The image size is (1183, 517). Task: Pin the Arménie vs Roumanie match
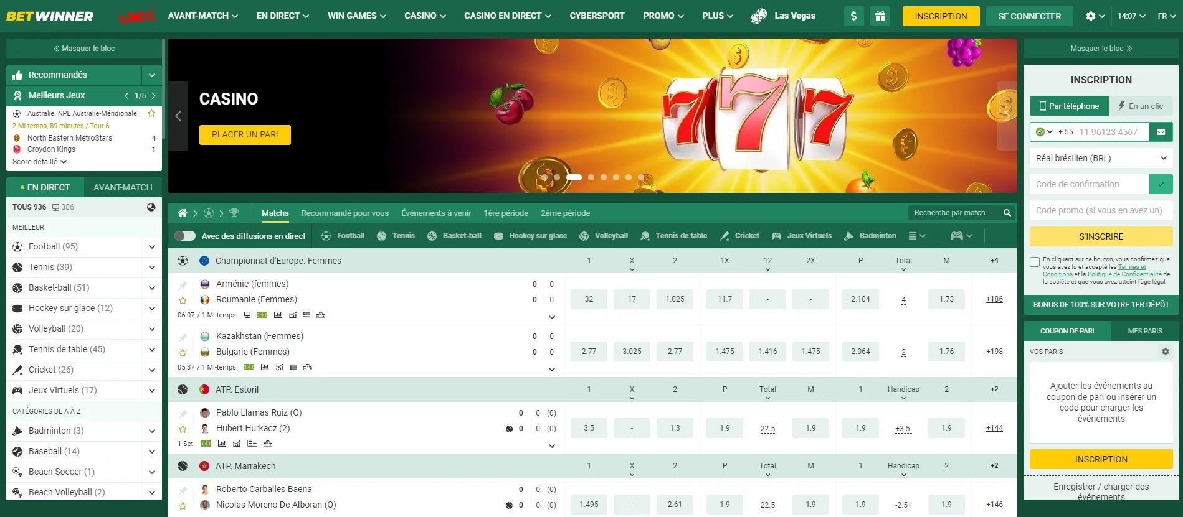click(x=183, y=285)
